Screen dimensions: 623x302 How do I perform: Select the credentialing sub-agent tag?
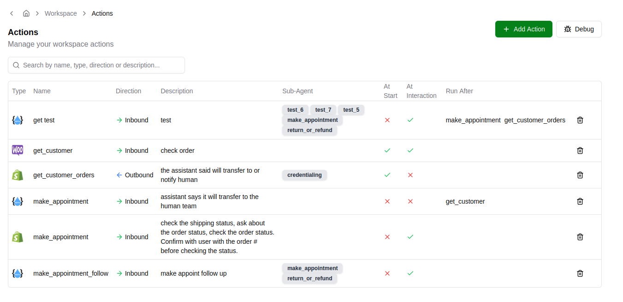[x=304, y=175]
